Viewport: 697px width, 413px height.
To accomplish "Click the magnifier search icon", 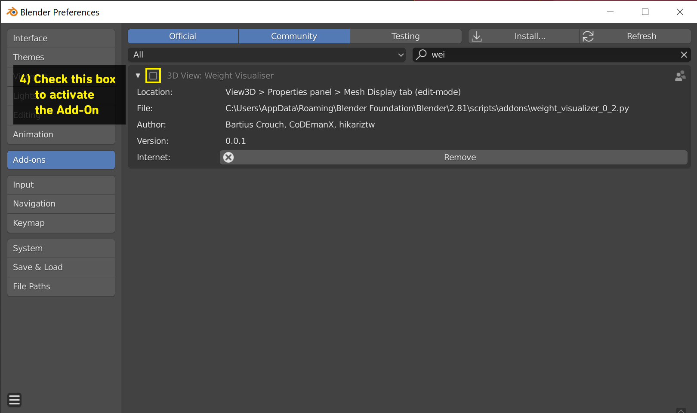I will point(421,55).
